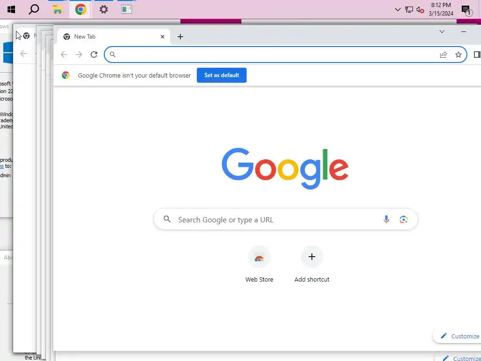Show hidden system tray icons
This screenshot has width=481, height=361.
point(397,9)
